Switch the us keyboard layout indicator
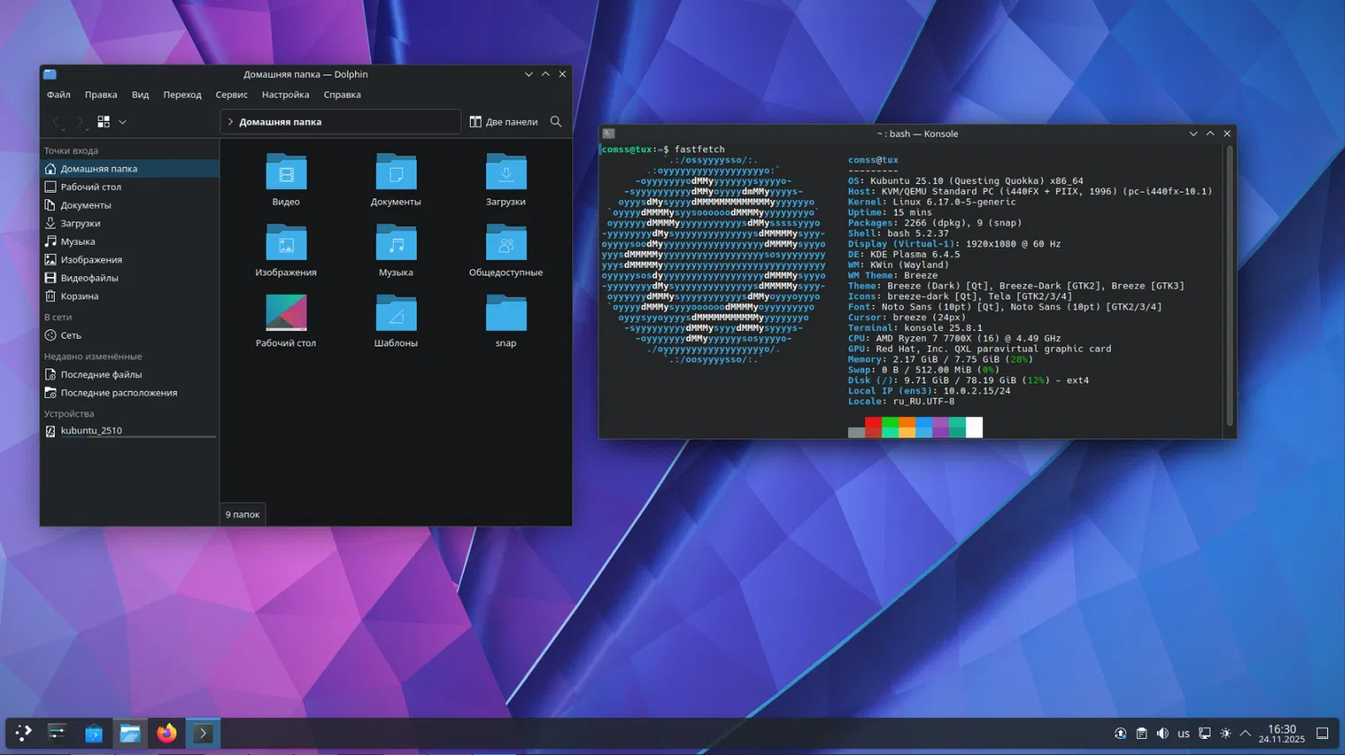The height and width of the screenshot is (755, 1345). tap(1184, 733)
